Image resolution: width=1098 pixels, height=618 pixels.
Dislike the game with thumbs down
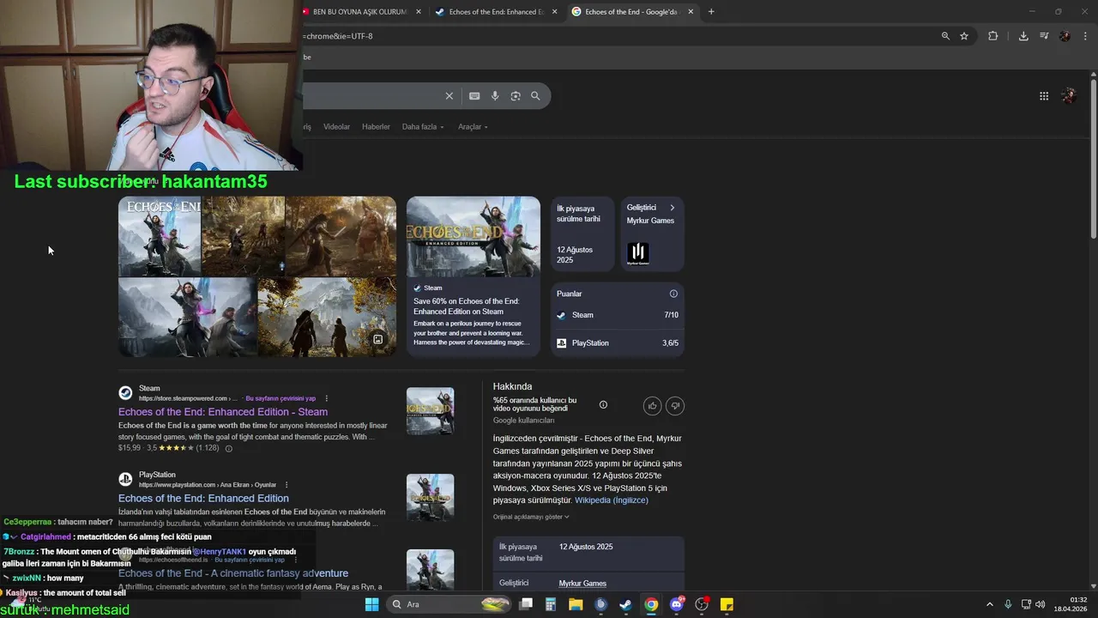pyautogui.click(x=675, y=406)
